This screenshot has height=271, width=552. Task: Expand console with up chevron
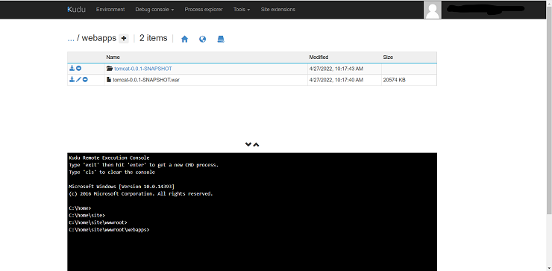(257, 145)
